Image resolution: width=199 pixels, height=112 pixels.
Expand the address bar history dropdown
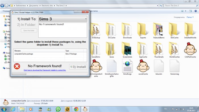[x=157, y=6]
